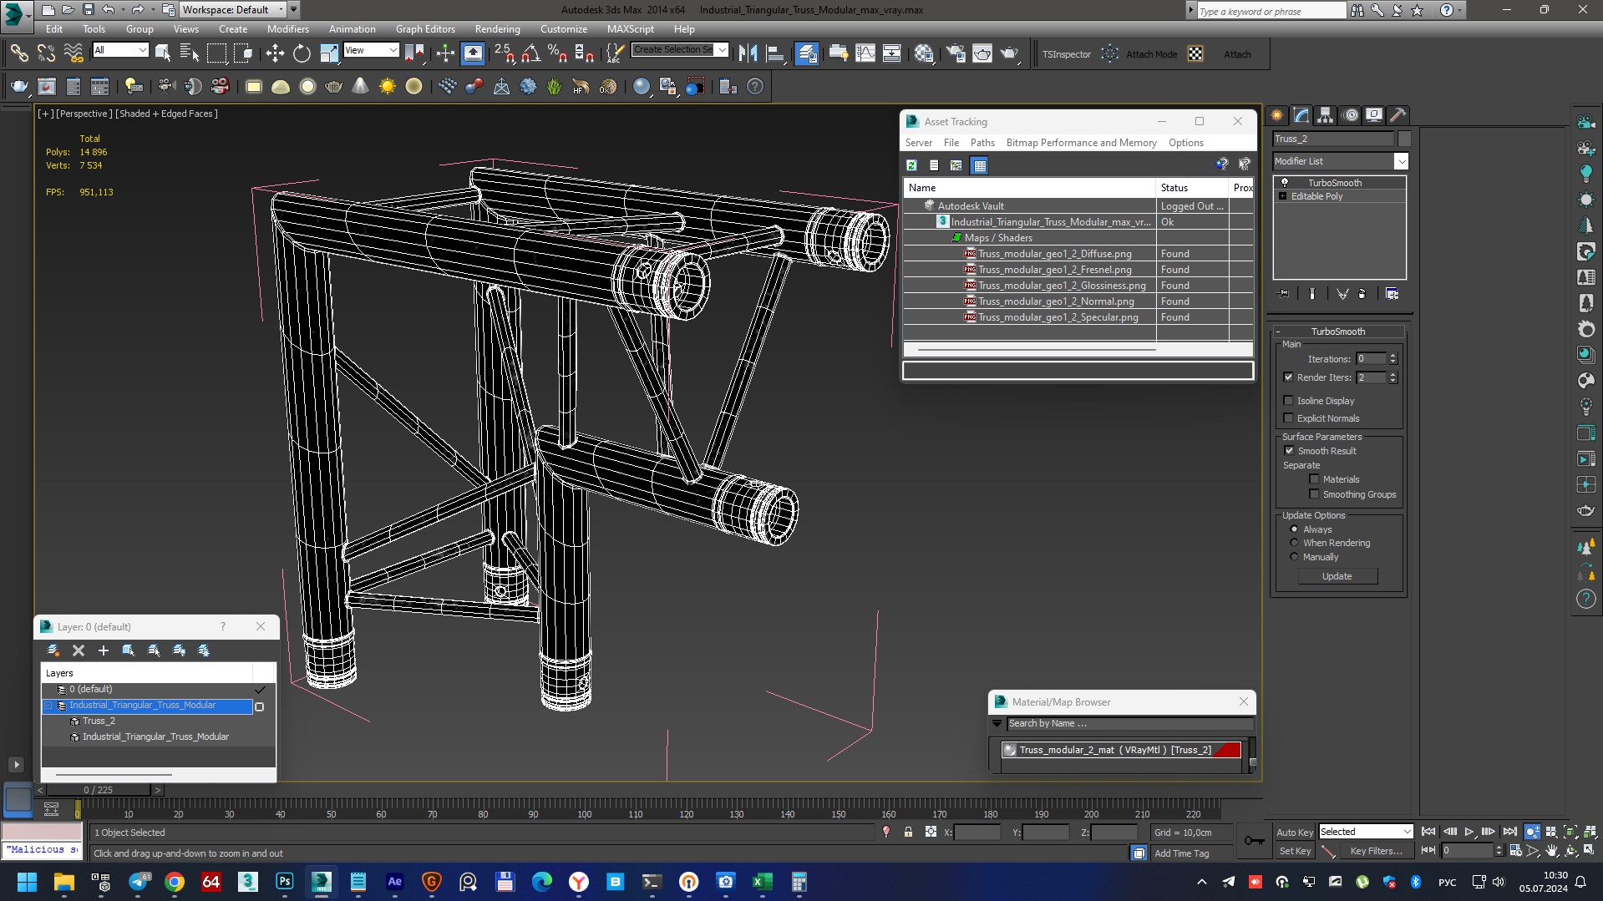Click the time slider 0 / 225
1603x901 pixels.
tap(98, 789)
